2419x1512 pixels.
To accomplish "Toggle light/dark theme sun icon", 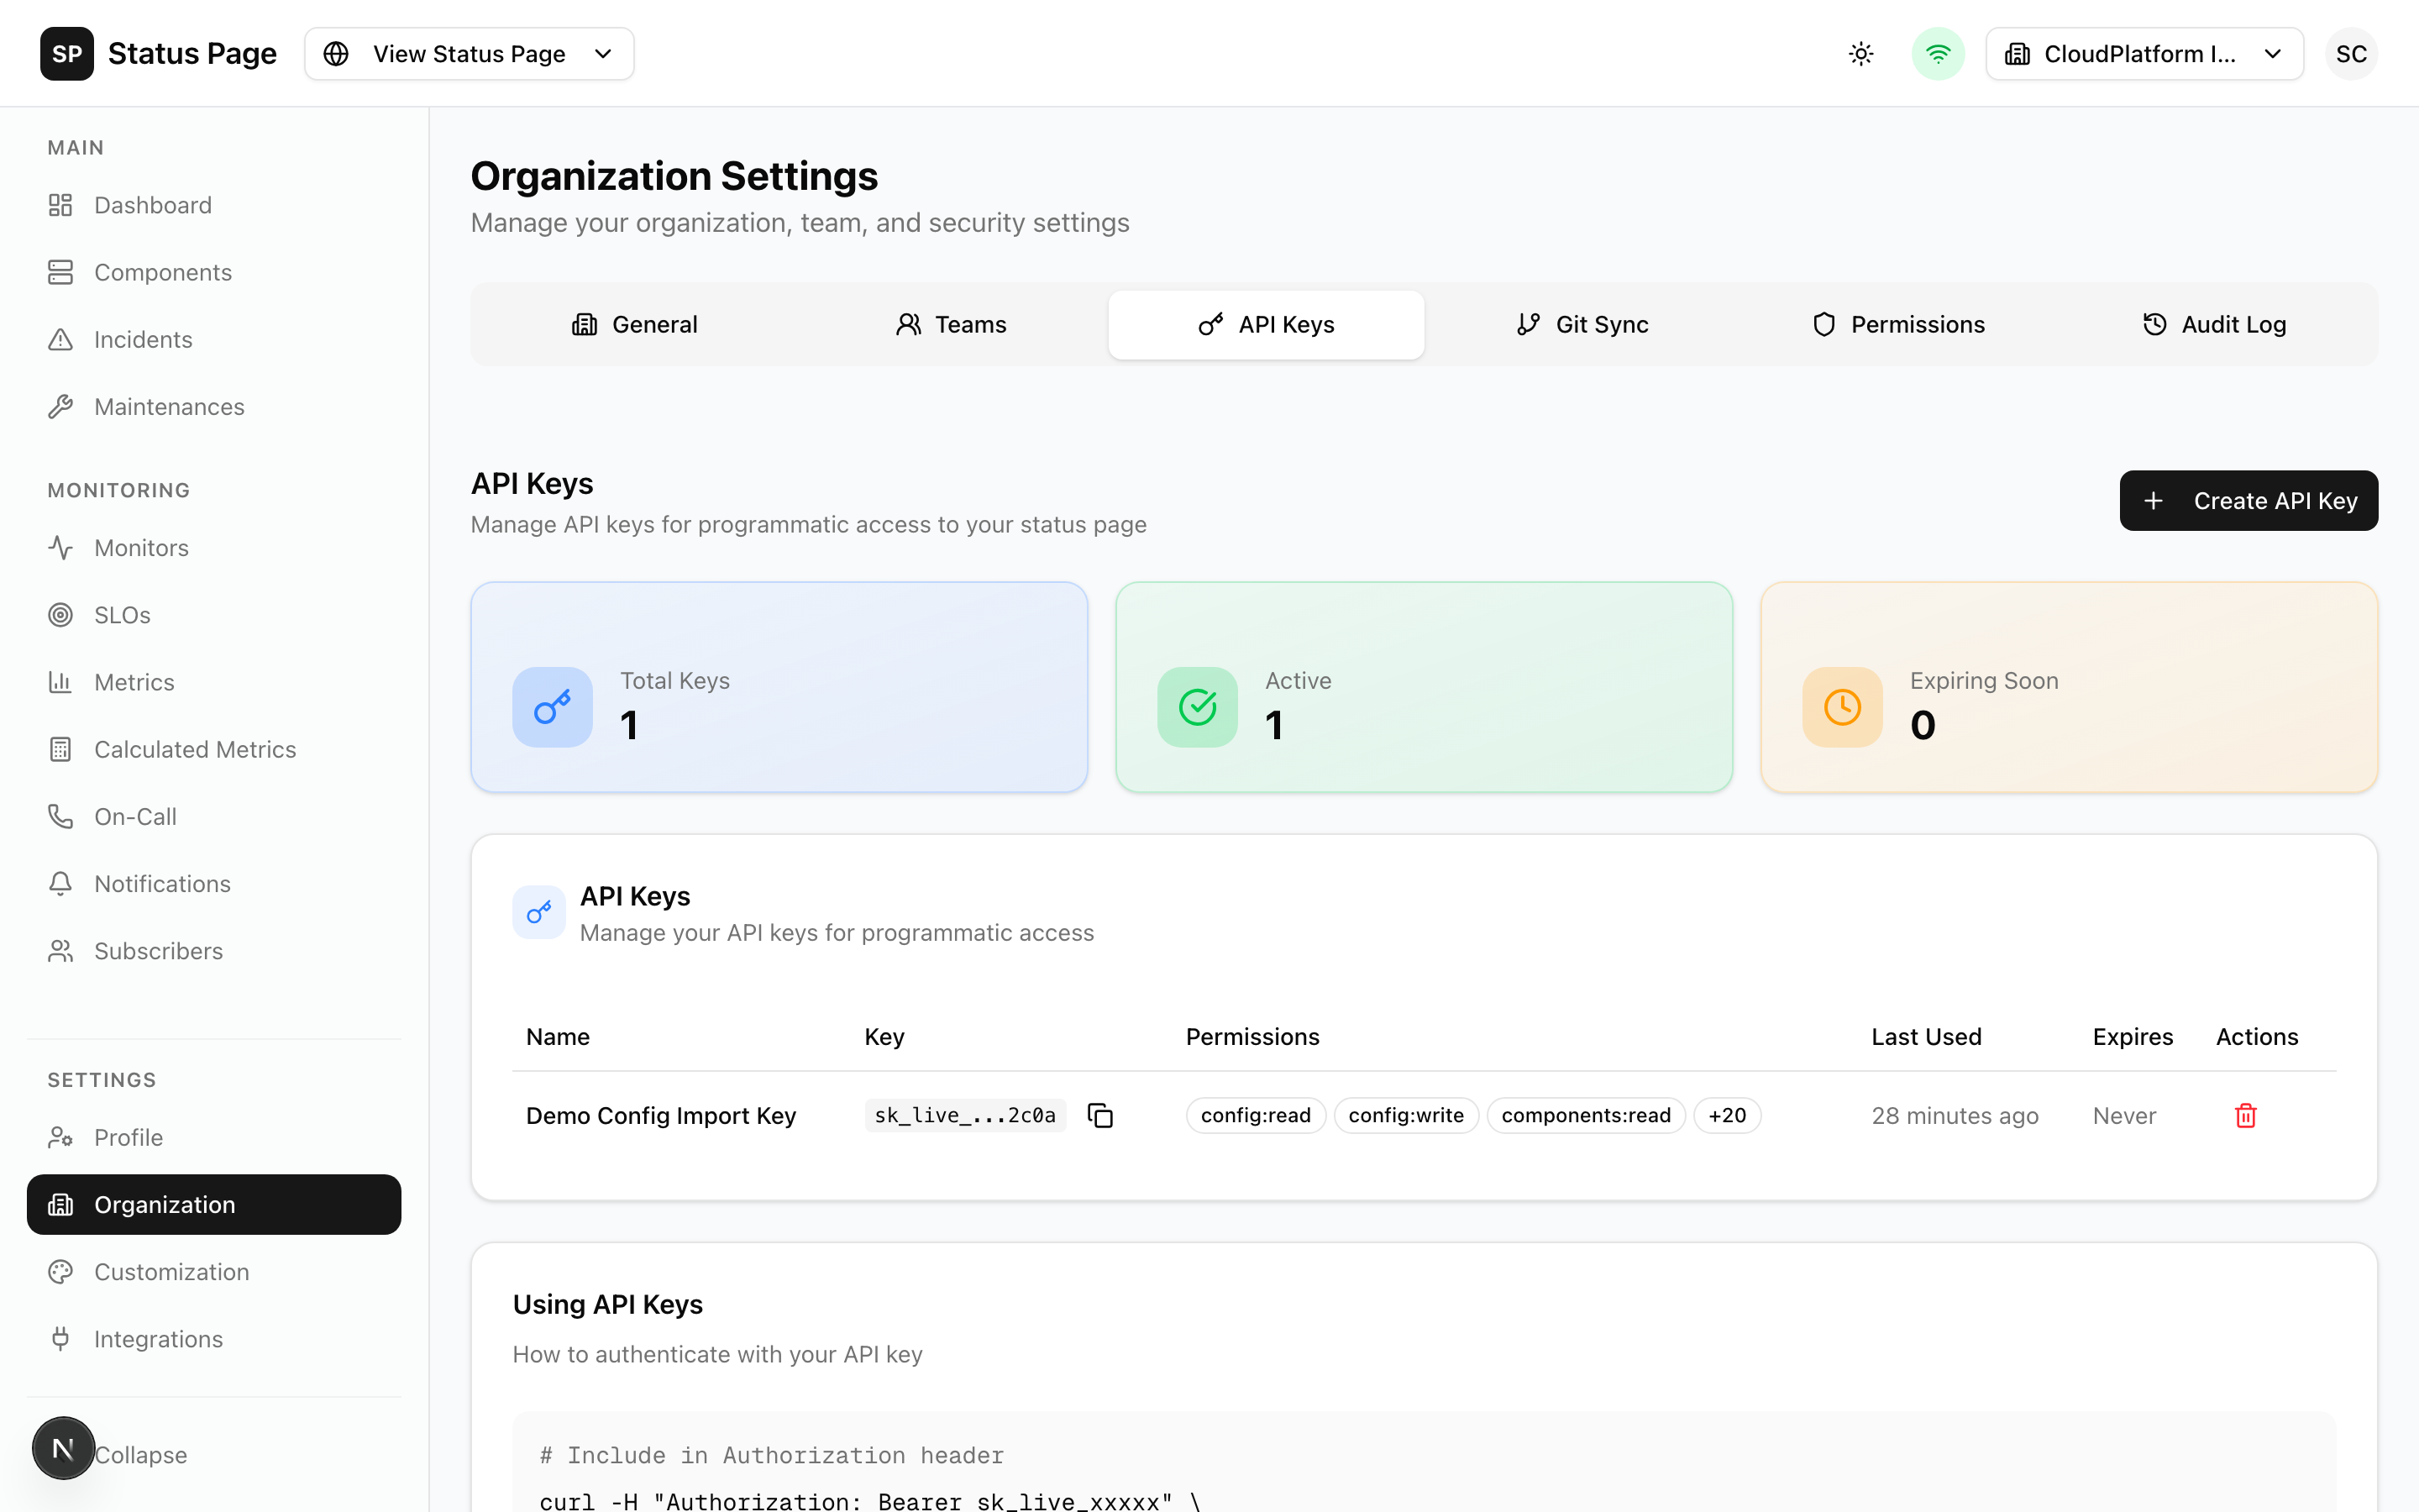I will [x=1860, y=54].
